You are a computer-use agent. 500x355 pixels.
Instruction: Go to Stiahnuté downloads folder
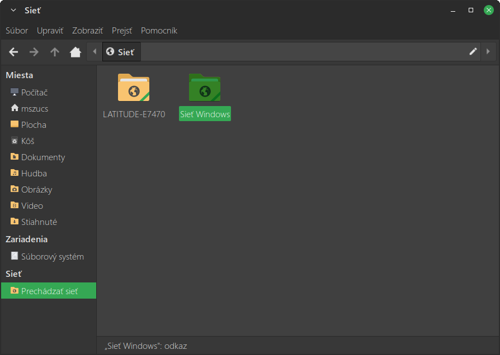[x=39, y=222]
